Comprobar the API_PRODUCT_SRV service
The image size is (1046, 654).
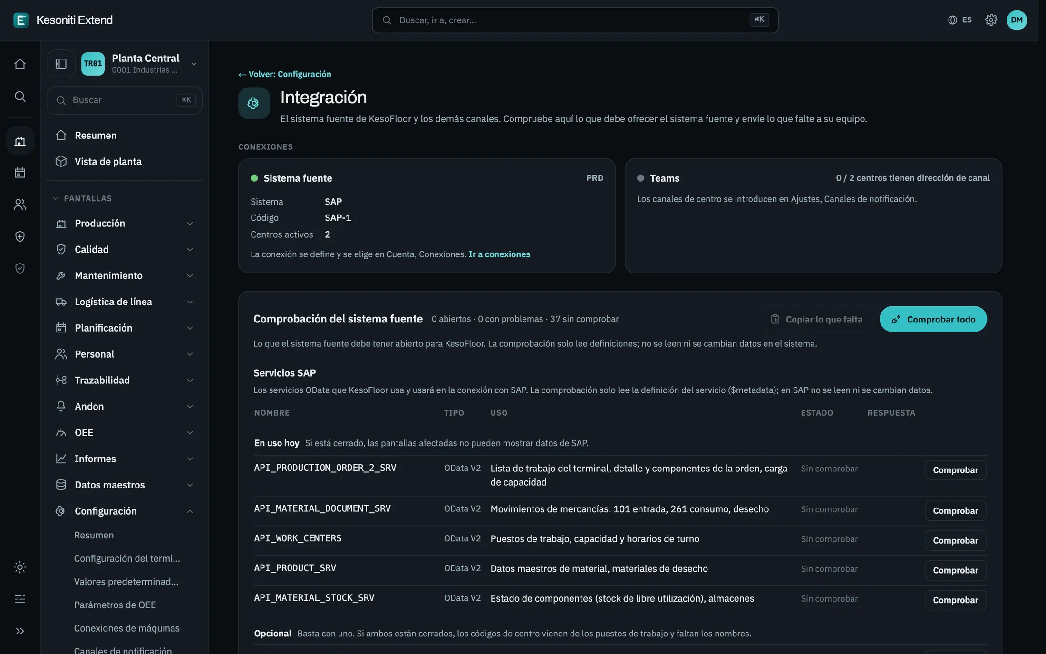(956, 570)
